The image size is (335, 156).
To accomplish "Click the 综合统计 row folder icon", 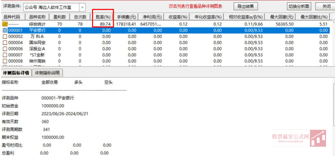I will pos(5,24).
